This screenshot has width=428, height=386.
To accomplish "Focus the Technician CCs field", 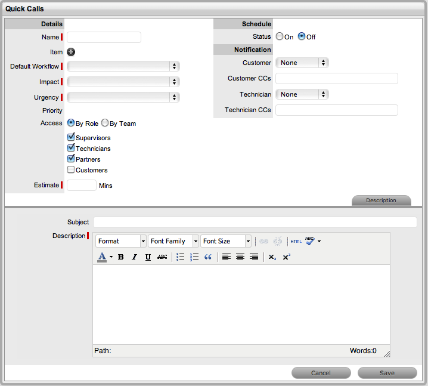I will point(337,110).
